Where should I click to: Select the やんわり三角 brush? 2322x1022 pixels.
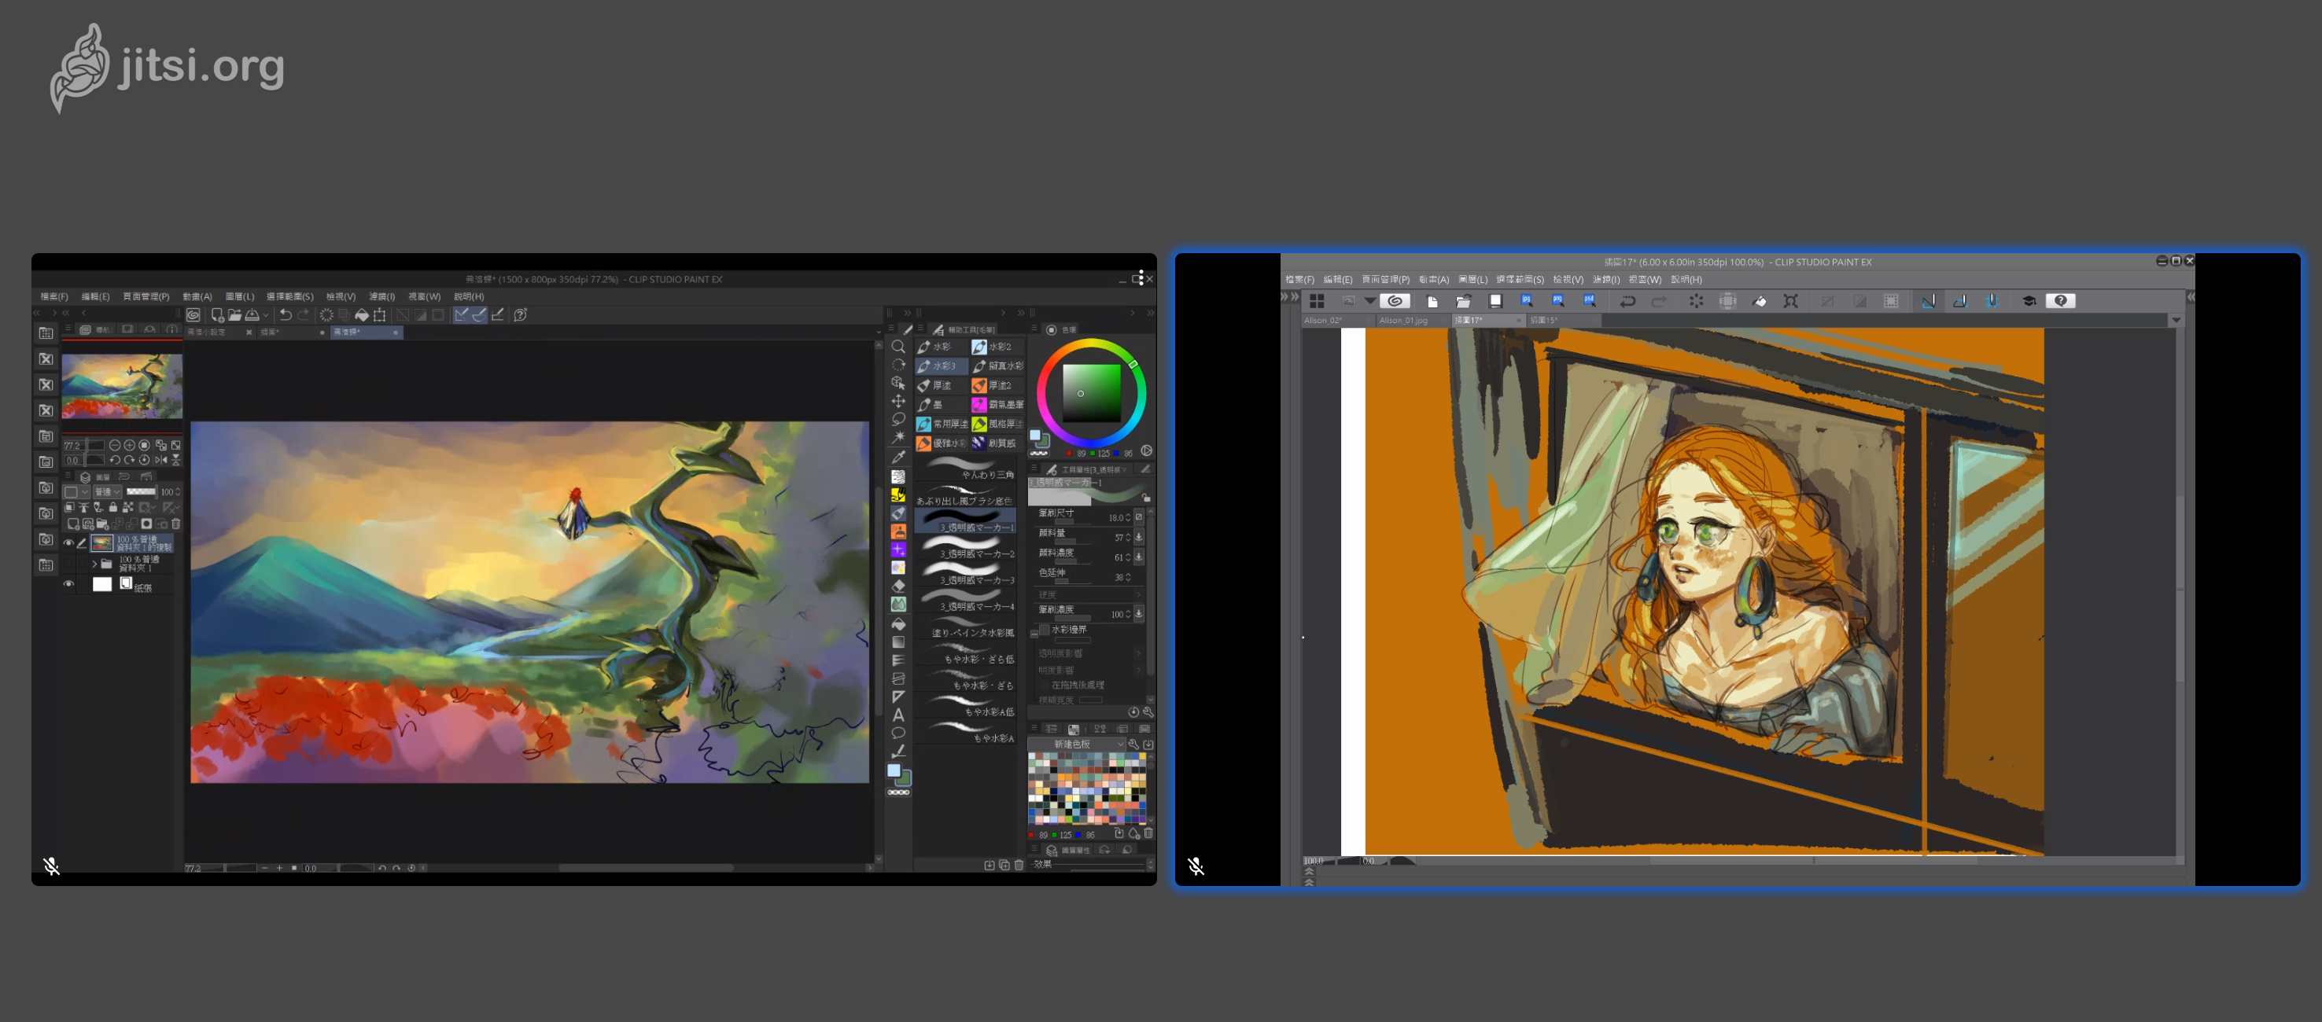pos(966,469)
